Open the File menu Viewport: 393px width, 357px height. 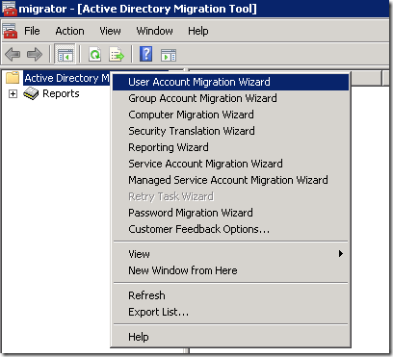(32, 31)
